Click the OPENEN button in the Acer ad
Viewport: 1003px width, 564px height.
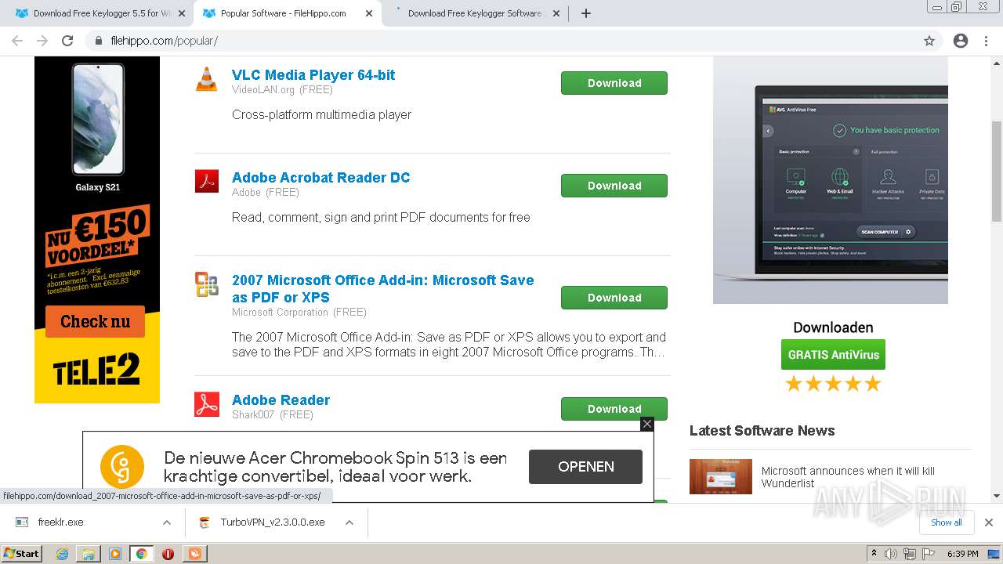[585, 467]
